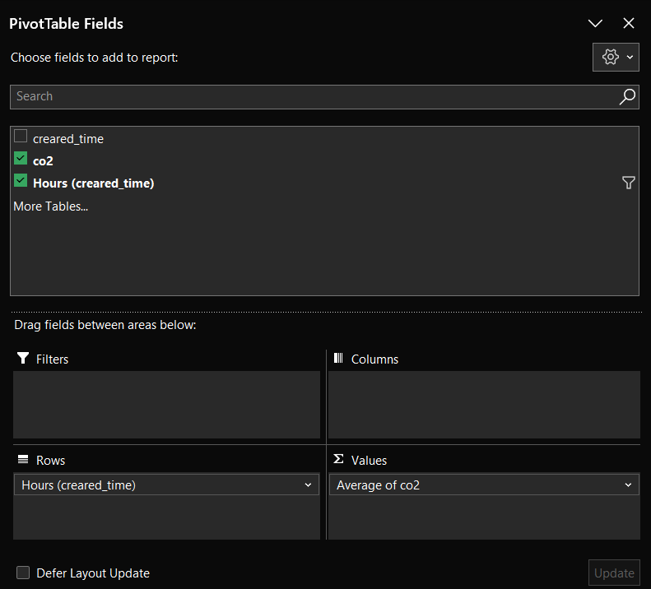Click the Defer Layout Update label
The image size is (651, 589).
click(93, 573)
